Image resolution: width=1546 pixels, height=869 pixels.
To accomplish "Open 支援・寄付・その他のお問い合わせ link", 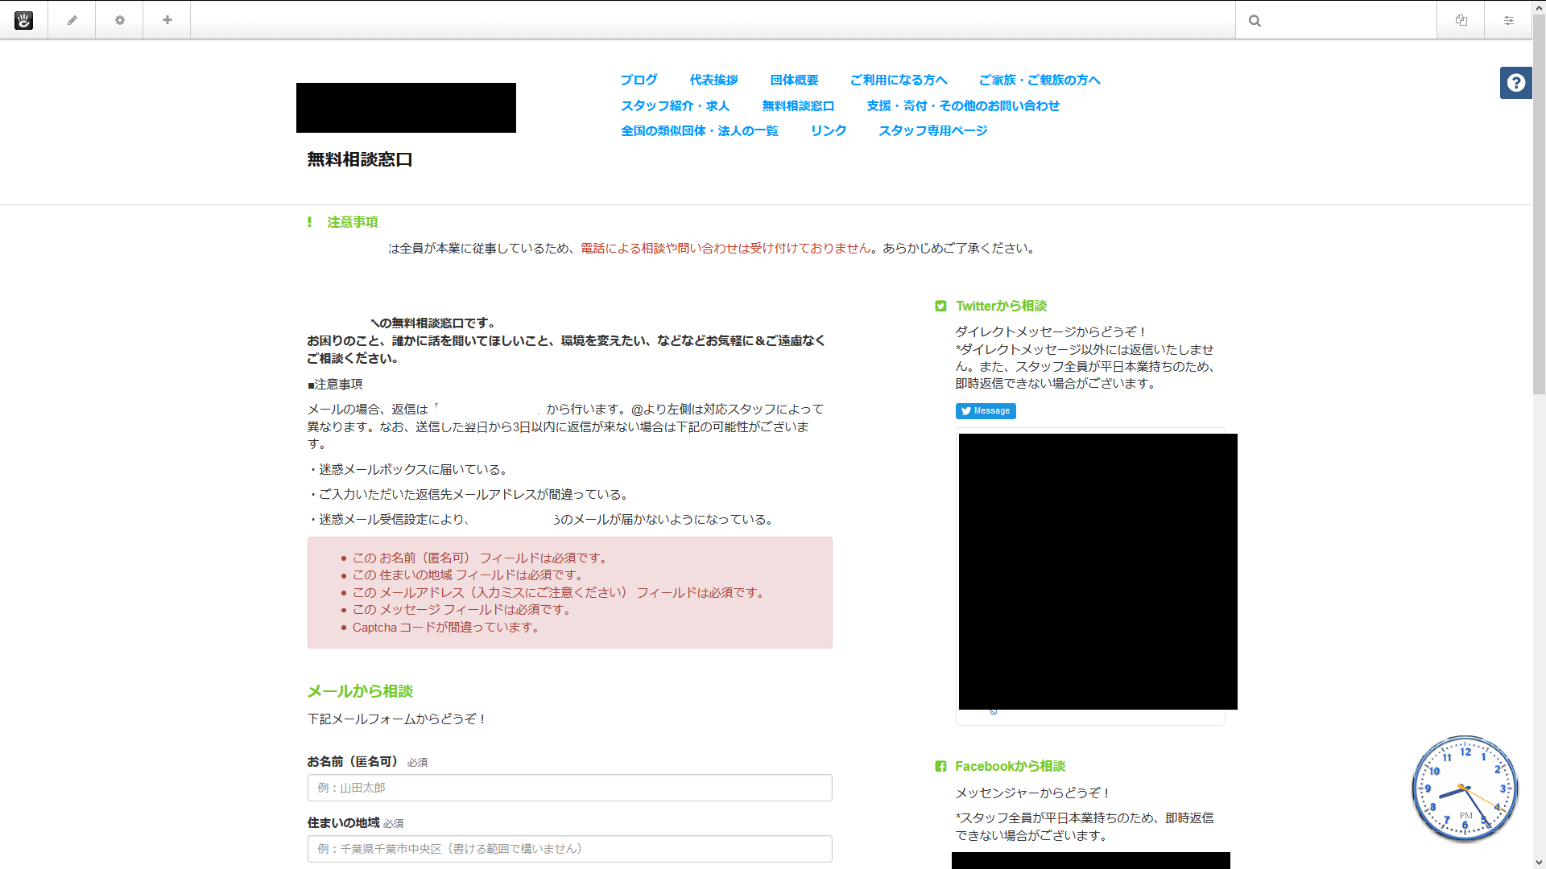I will 963,105.
